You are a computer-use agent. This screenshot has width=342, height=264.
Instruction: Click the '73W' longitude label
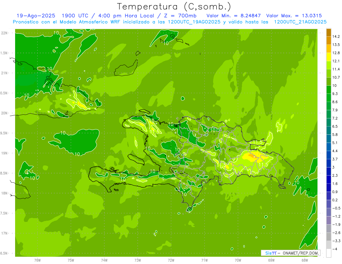[x=138, y=260]
